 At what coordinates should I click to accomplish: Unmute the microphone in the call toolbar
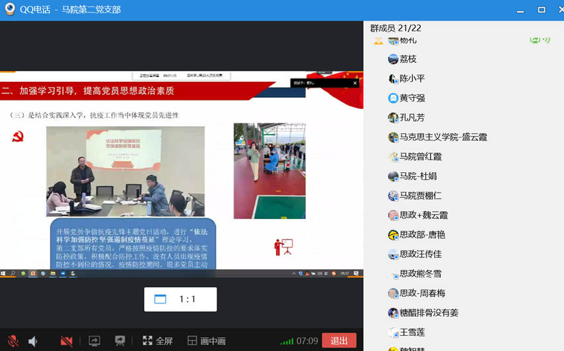point(13,341)
